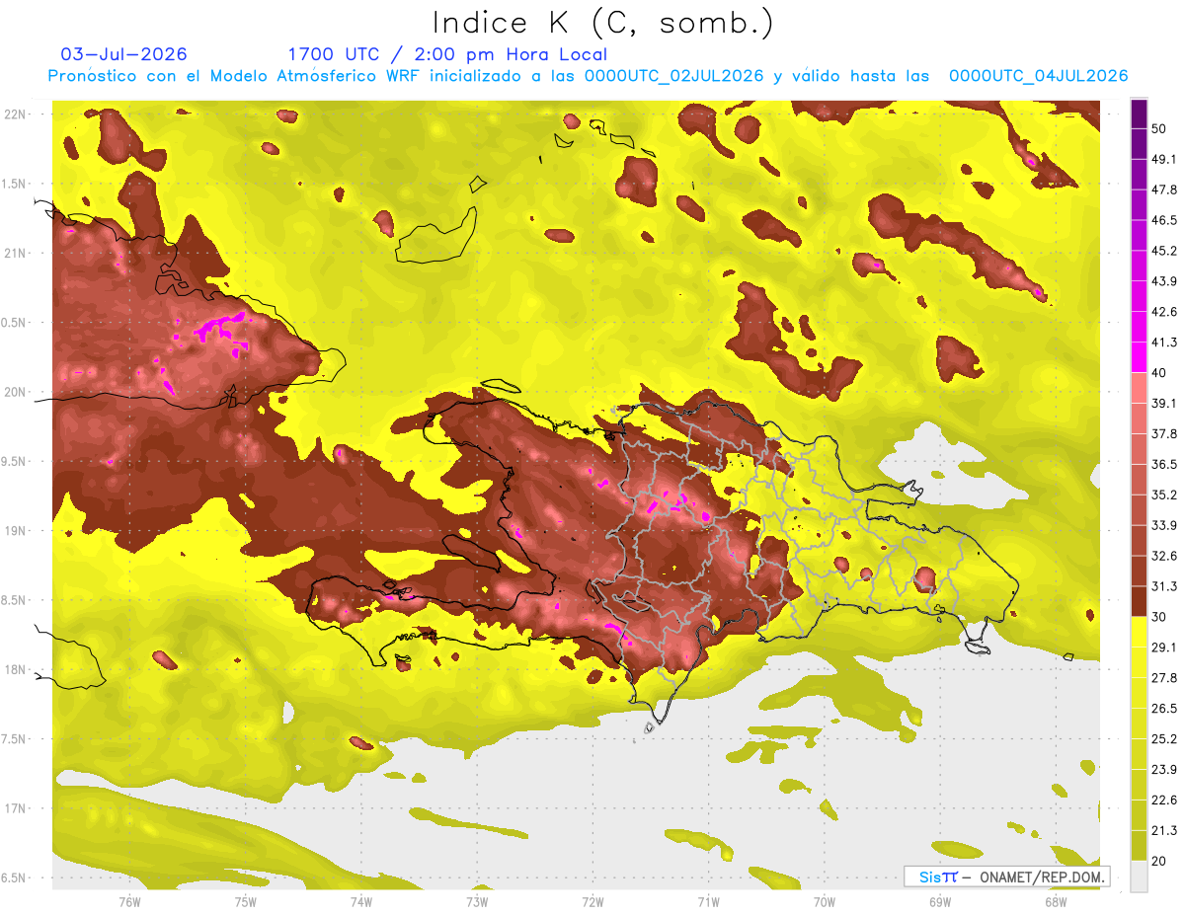Viewport: 1185px width, 915px height.
Task: Click the colorbar value "32.6"
Action: pos(1164,556)
